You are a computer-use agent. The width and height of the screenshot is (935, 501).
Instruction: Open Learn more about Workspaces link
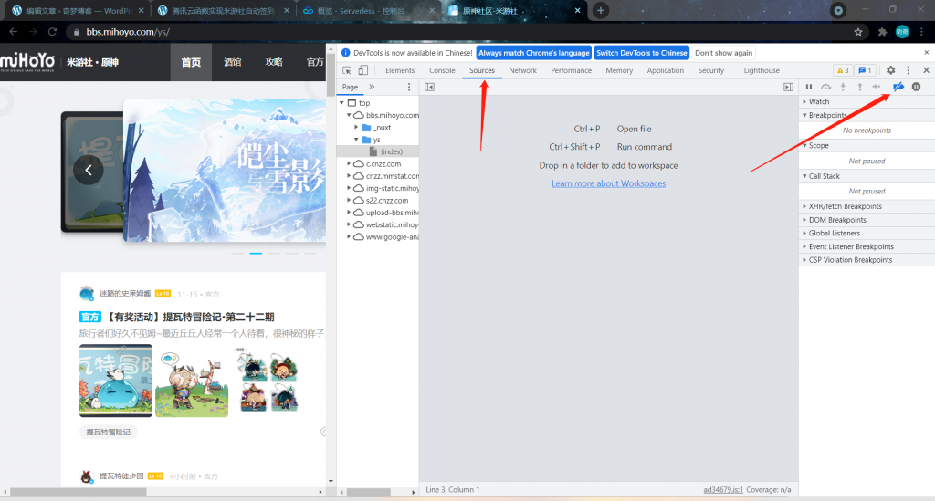pyautogui.click(x=608, y=183)
